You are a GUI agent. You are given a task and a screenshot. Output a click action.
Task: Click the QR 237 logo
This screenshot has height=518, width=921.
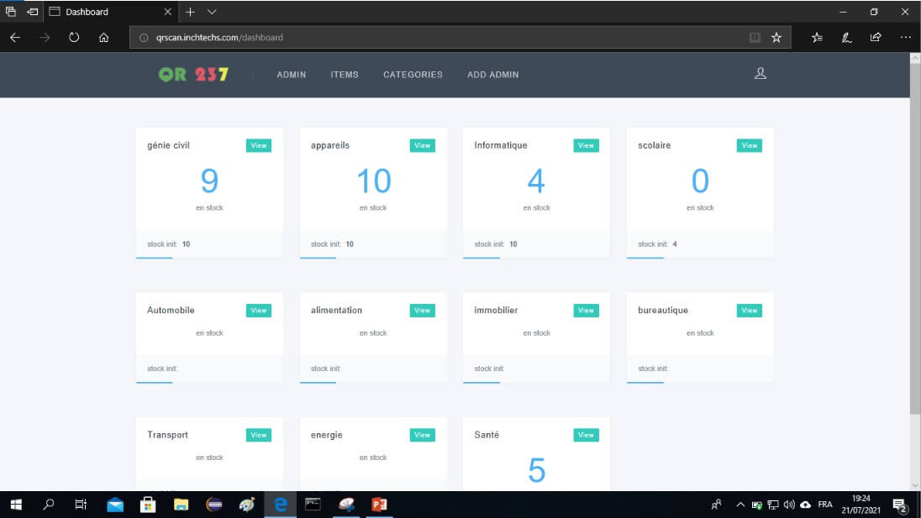pos(193,74)
